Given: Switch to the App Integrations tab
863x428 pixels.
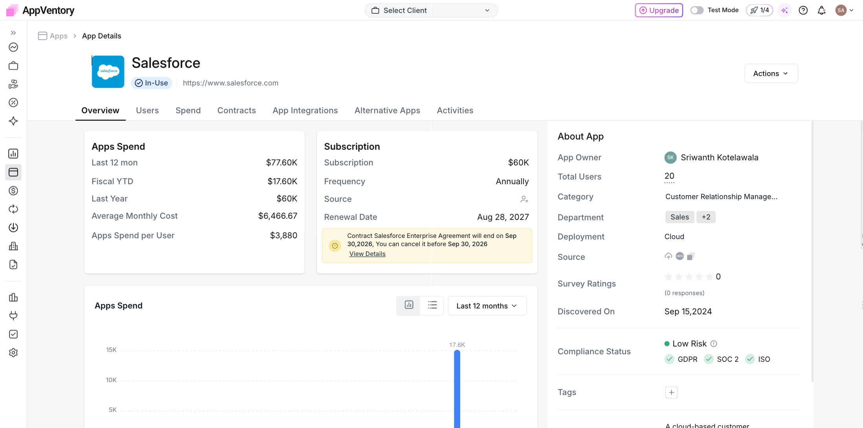Looking at the screenshot, I should 305,111.
